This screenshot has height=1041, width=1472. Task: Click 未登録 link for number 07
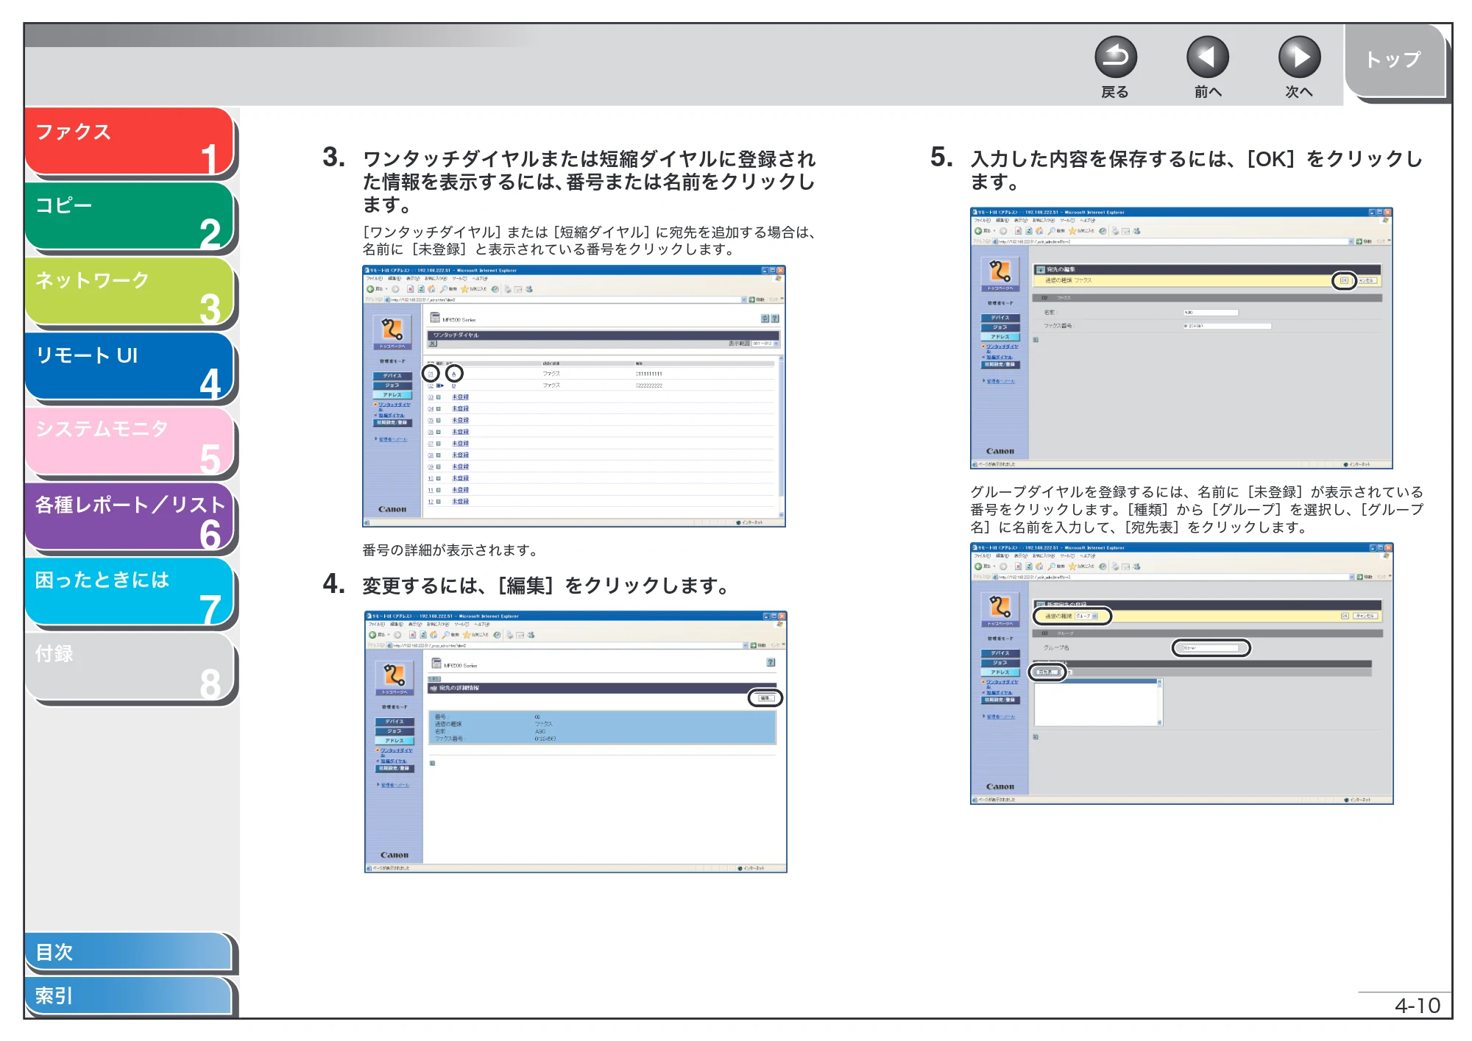point(460,444)
